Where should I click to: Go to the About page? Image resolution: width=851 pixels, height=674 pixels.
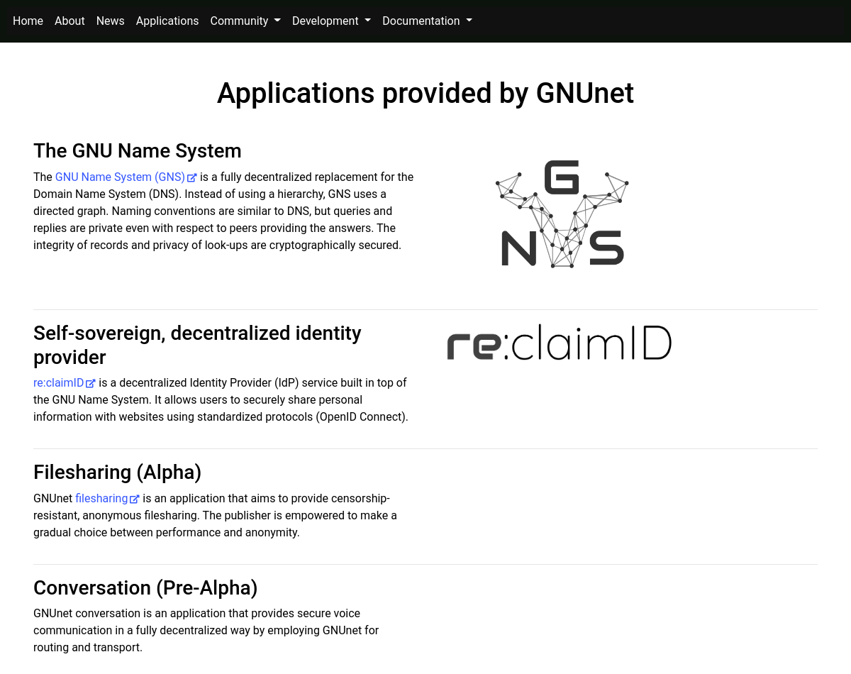coord(69,21)
